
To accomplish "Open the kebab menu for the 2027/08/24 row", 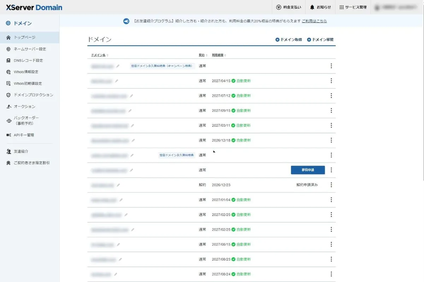I will (331, 274).
